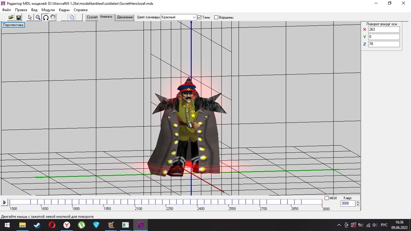The image size is (411, 231).
Task: Open the clock and date flyout
Action: pyautogui.click(x=399, y=225)
